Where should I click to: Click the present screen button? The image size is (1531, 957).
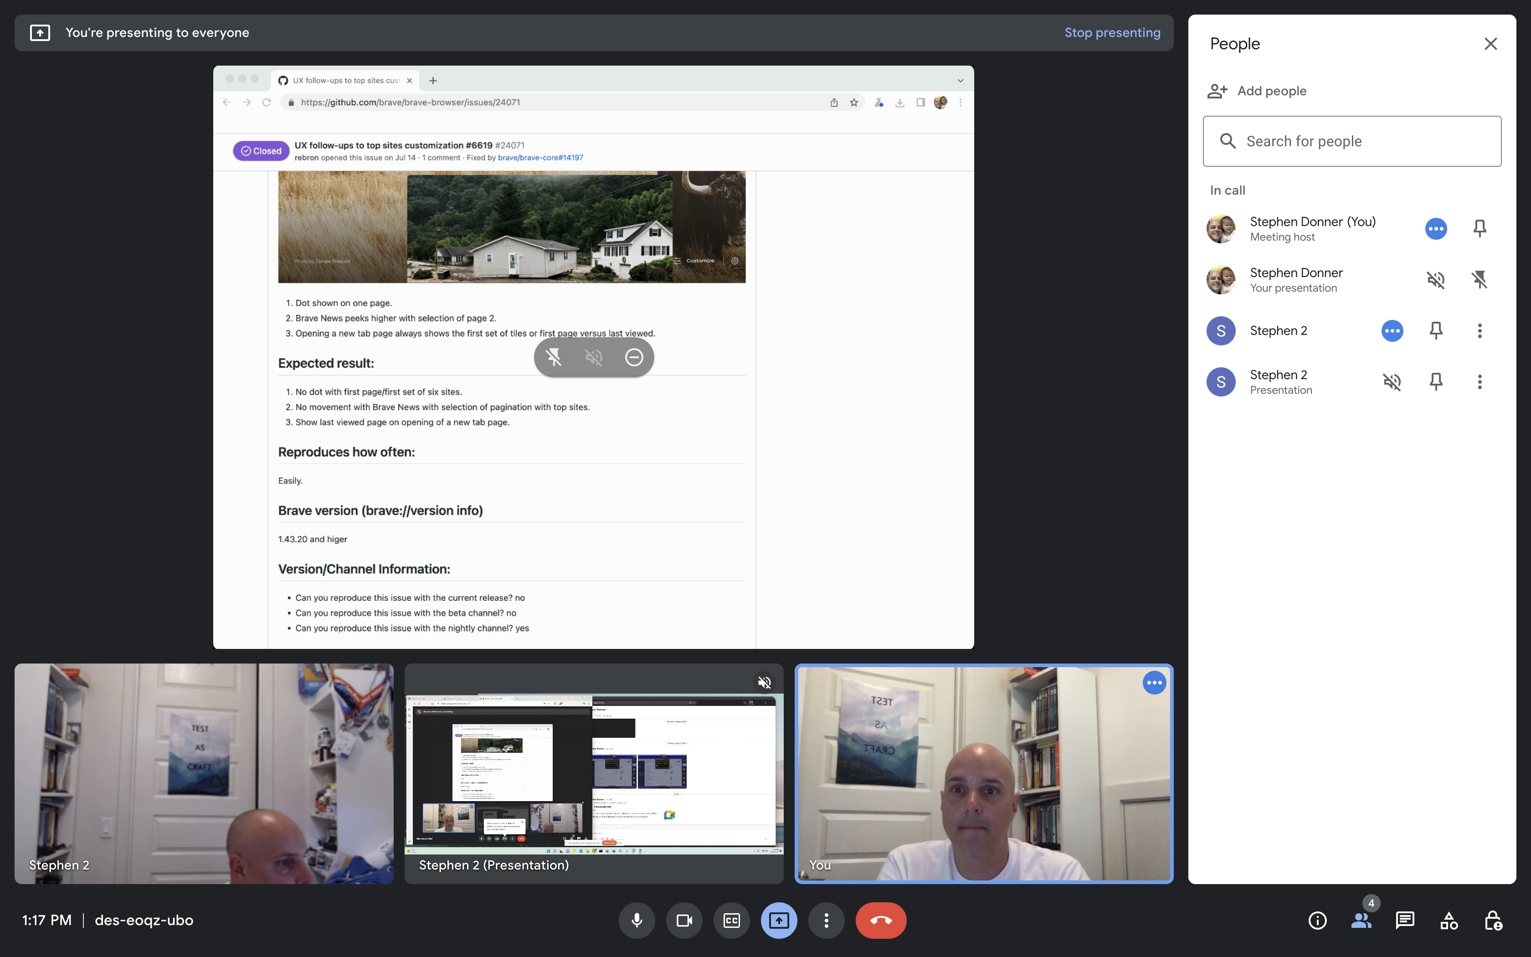(779, 920)
